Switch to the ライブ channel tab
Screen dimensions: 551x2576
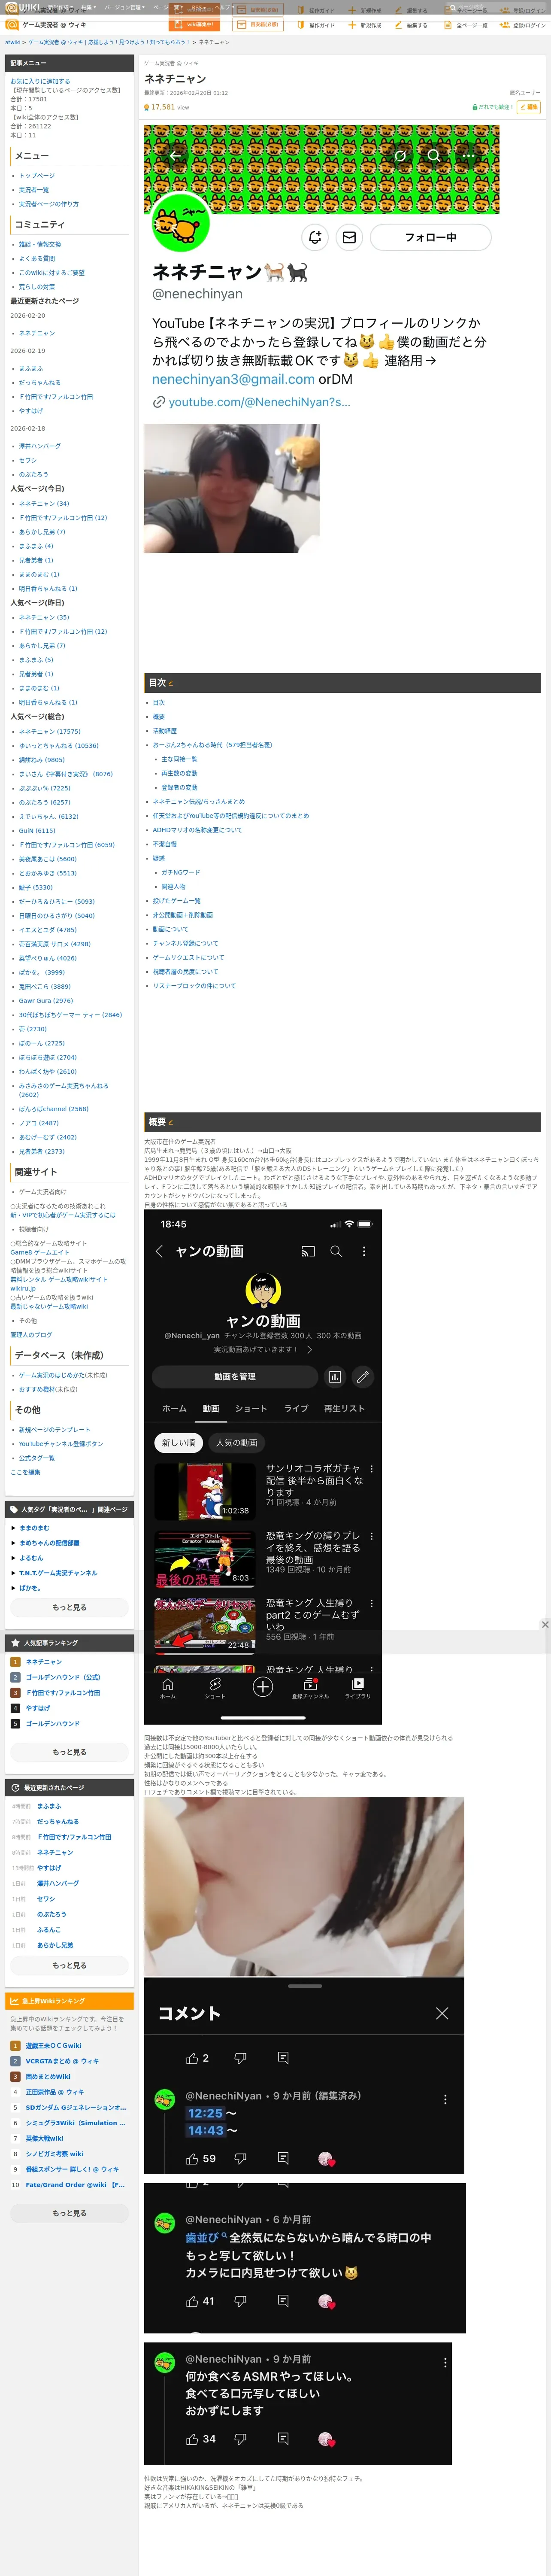coord(296,1408)
